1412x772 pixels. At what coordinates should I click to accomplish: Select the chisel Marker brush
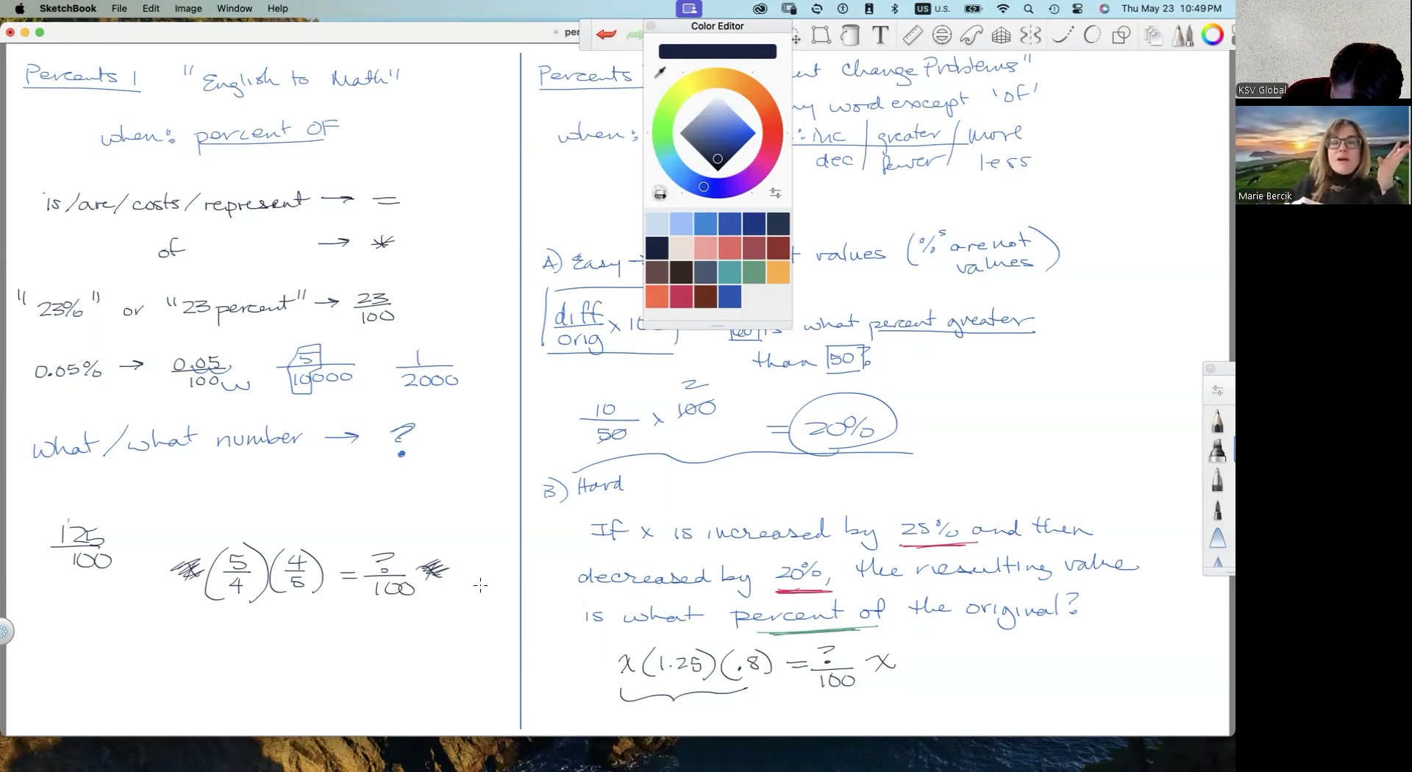click(1218, 451)
